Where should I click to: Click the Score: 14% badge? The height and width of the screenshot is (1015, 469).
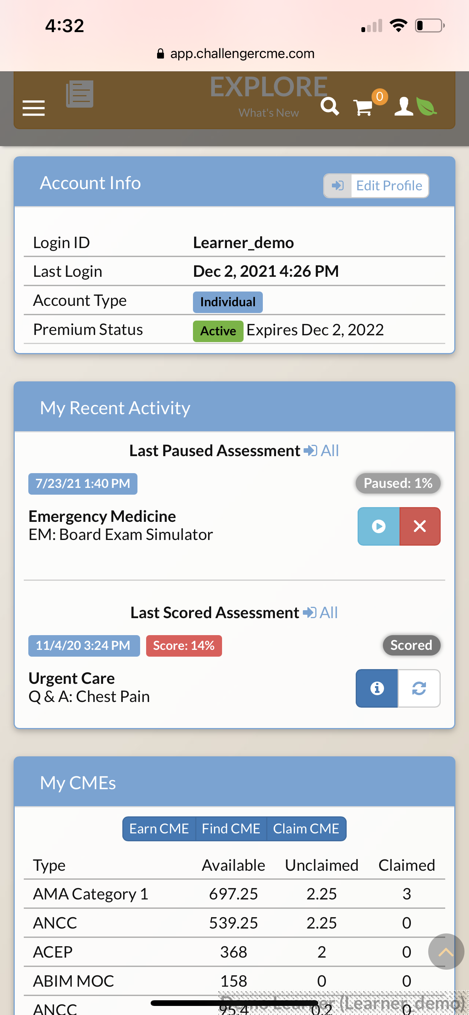184,646
